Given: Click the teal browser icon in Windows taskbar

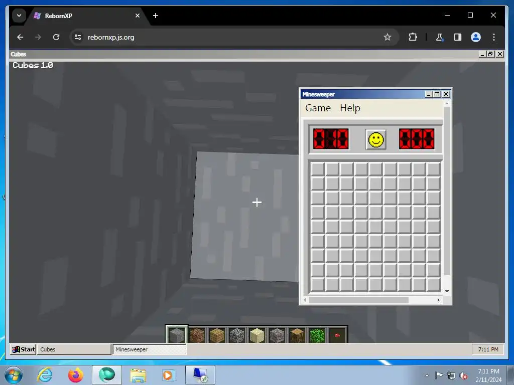Looking at the screenshot, I should point(107,375).
